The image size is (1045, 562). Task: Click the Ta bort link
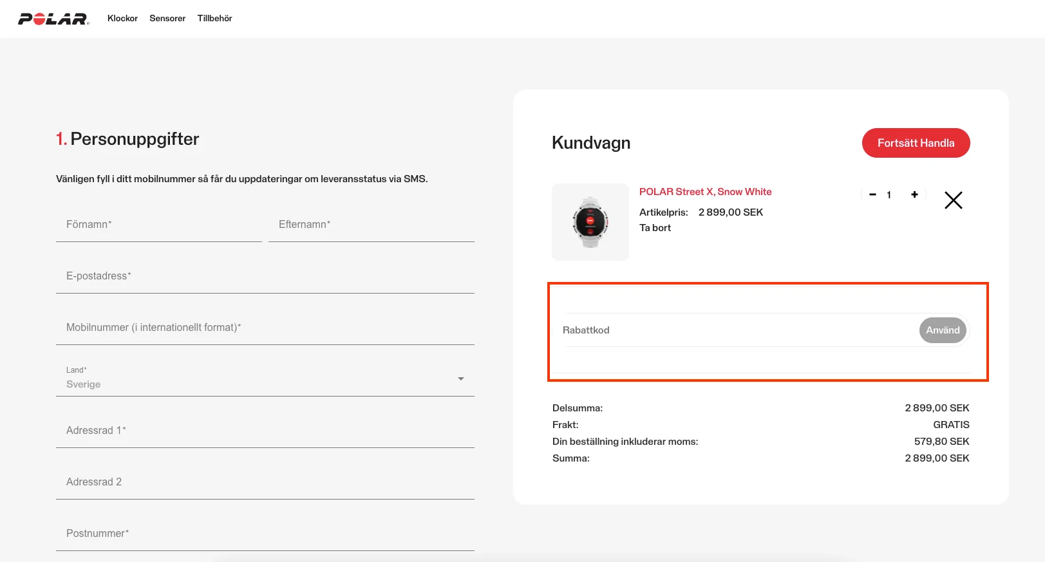[655, 228]
